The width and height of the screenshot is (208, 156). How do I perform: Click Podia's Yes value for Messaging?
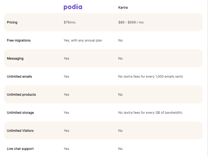(x=66, y=58)
